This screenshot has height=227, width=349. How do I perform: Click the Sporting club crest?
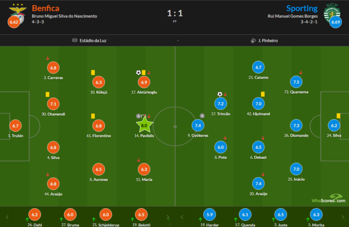tap(334, 11)
